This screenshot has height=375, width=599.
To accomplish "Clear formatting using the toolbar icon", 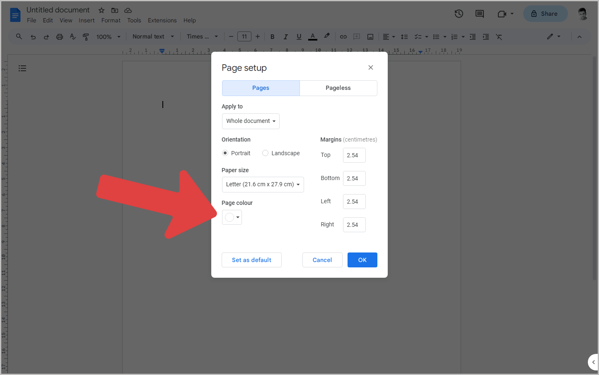I will click(499, 36).
